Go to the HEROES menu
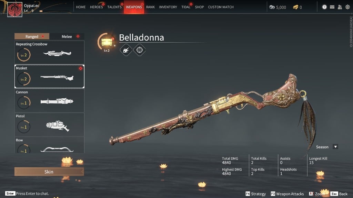Screen dimensions: 353x198 click(97, 7)
